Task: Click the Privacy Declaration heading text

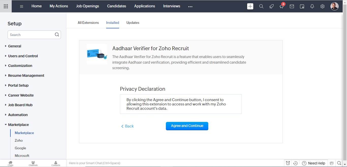Action: point(143,89)
